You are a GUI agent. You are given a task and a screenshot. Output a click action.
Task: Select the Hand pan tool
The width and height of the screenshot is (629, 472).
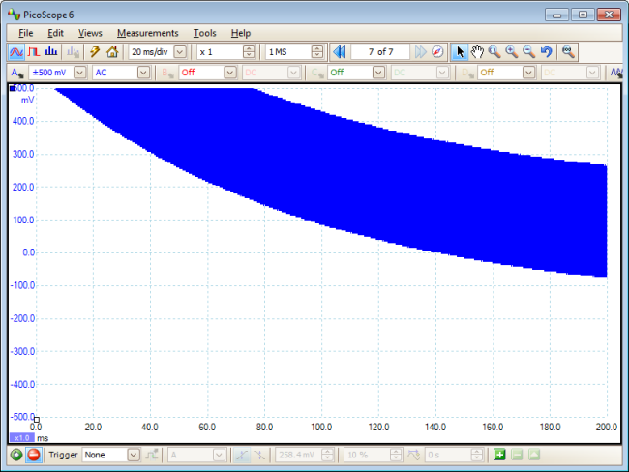pos(477,52)
